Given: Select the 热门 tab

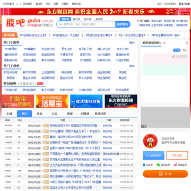Looking at the screenshot, I should pyautogui.click(x=24, y=114).
